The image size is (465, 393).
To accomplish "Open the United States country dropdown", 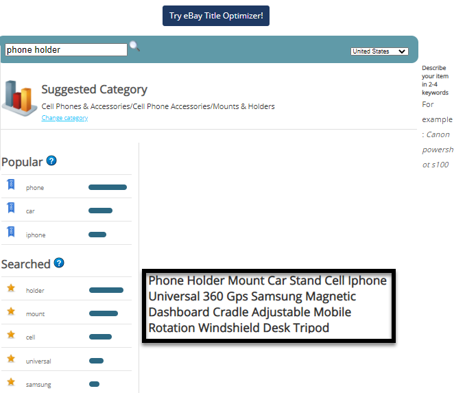I will pos(379,51).
